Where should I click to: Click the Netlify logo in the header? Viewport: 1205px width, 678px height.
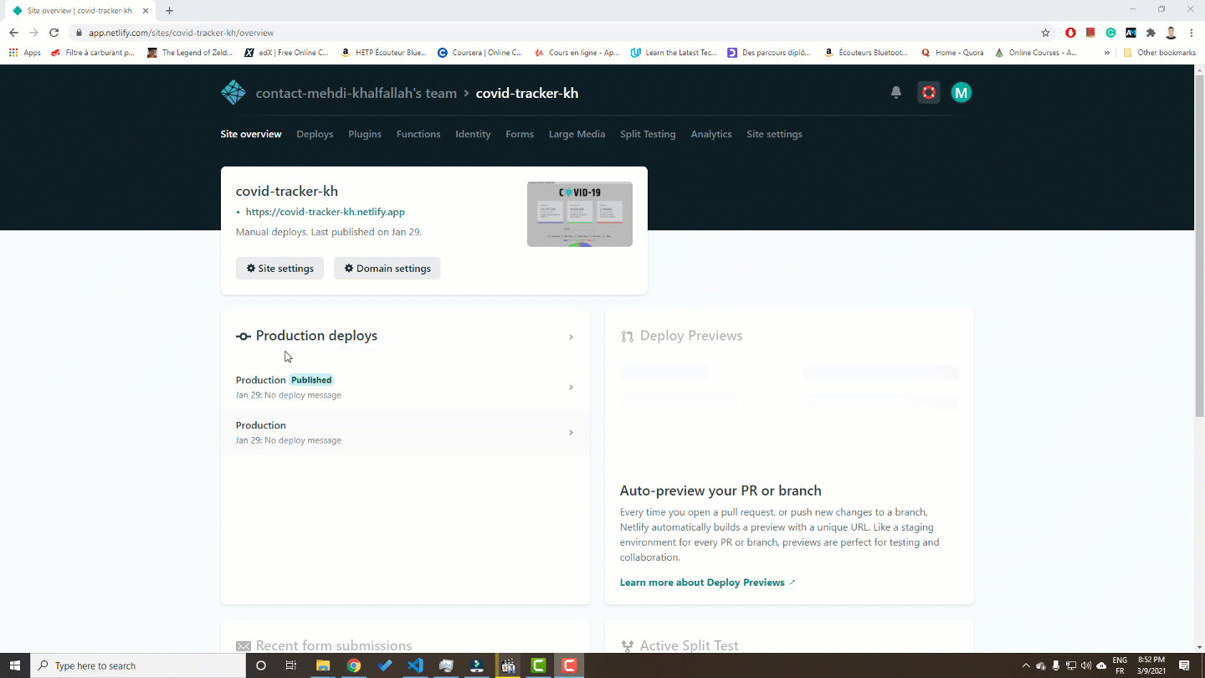[x=233, y=93]
